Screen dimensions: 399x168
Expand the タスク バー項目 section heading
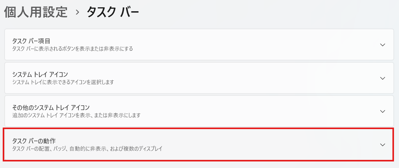click(31, 41)
